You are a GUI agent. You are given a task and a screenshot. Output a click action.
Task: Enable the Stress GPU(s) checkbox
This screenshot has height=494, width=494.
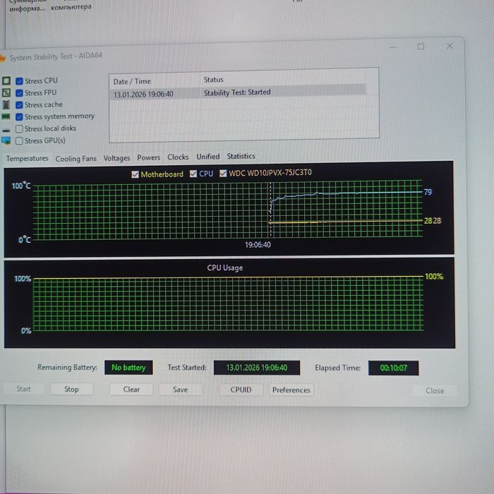pos(19,141)
